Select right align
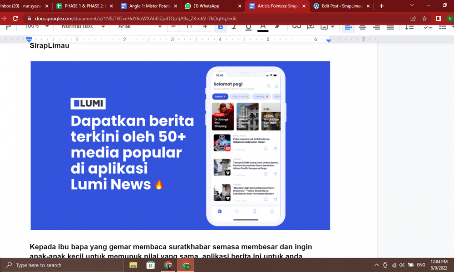Viewport: 454px width, 272px height. coord(376,28)
